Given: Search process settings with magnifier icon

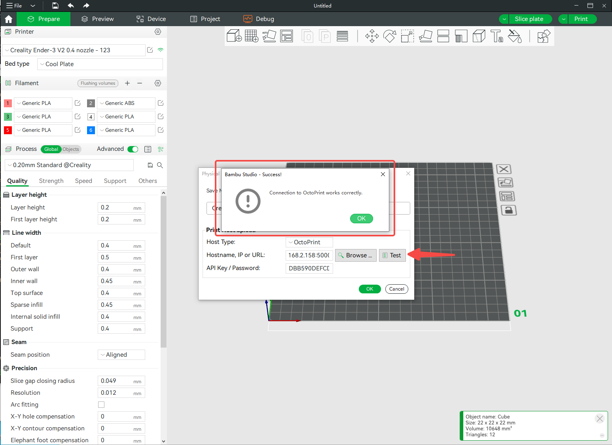Looking at the screenshot, I should 160,165.
